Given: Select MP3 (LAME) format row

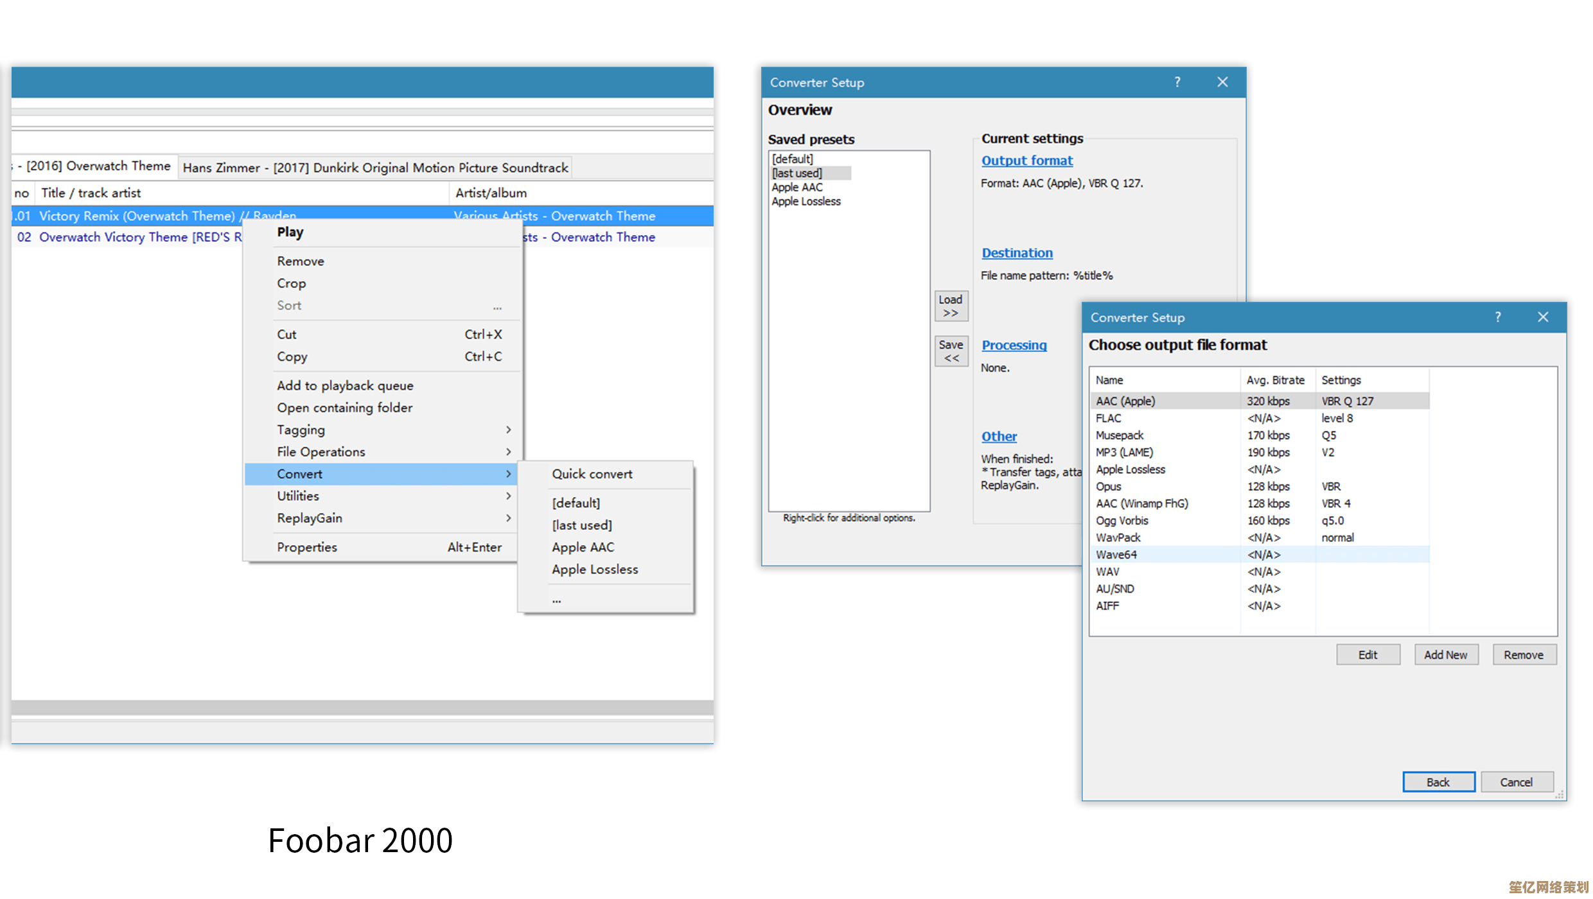Looking at the screenshot, I should click(1260, 453).
